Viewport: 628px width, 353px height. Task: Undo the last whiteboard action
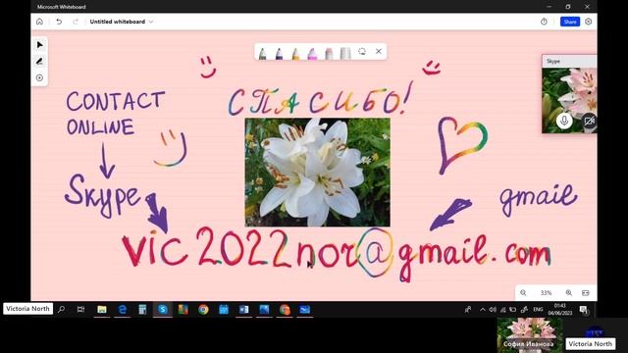tap(59, 22)
